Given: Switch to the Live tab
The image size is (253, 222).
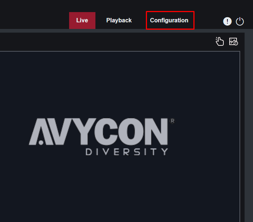Looking at the screenshot, I should [x=82, y=21].
